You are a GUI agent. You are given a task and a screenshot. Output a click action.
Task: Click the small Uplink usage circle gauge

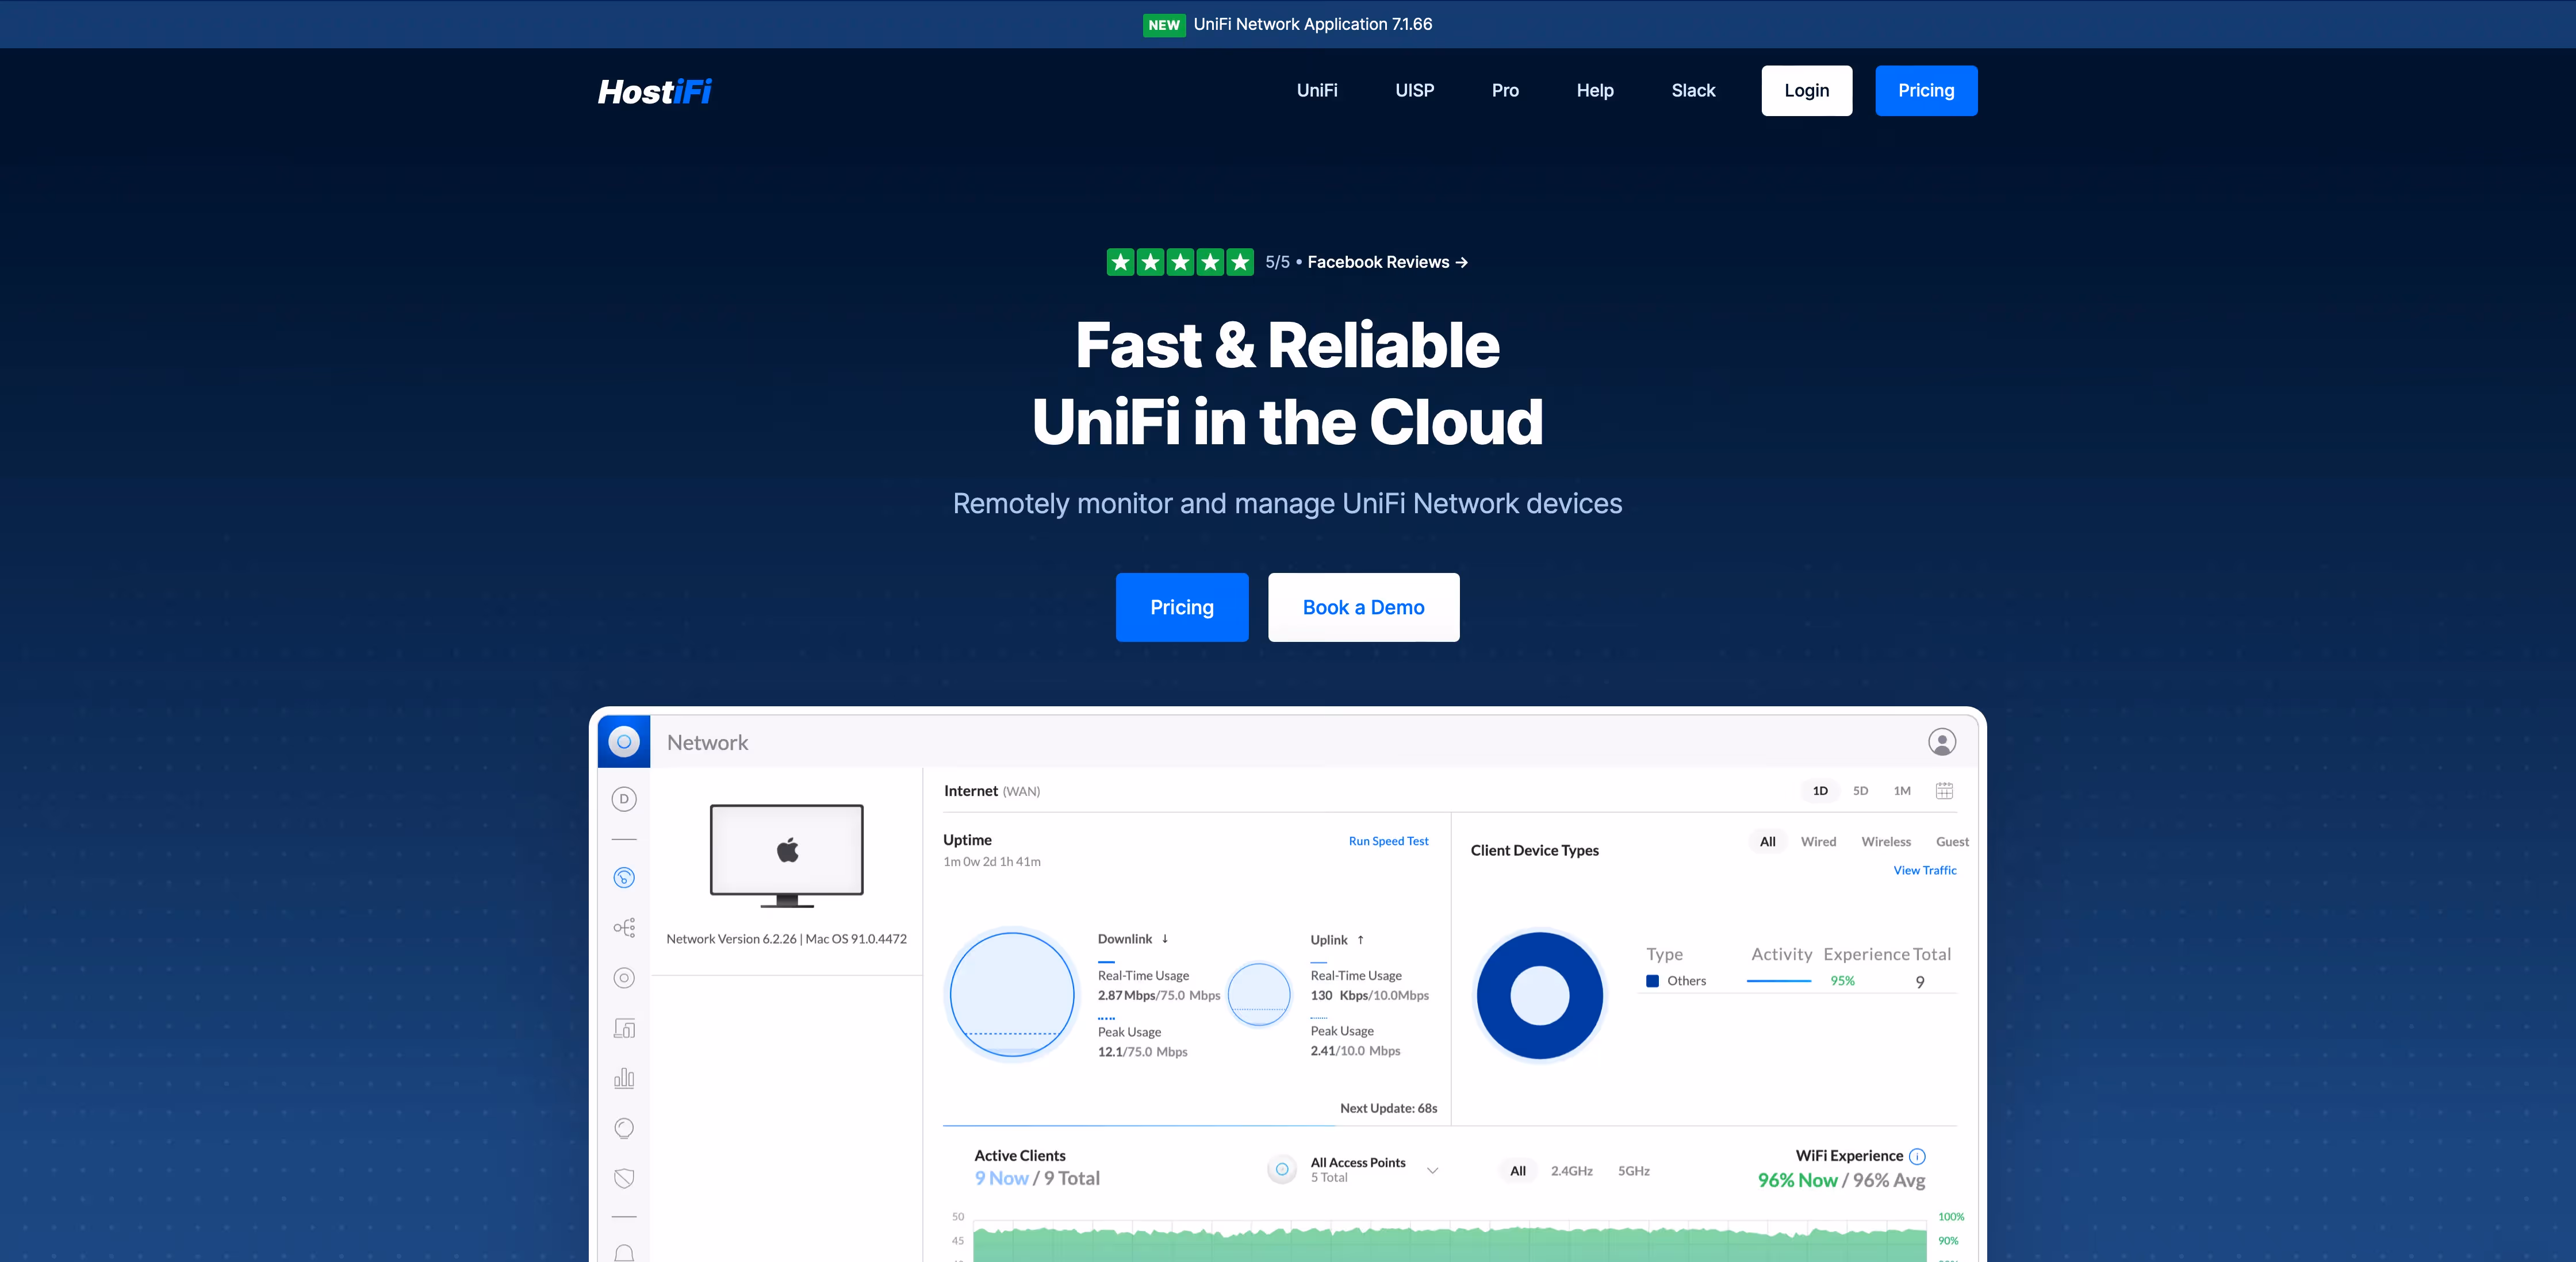tap(1259, 994)
